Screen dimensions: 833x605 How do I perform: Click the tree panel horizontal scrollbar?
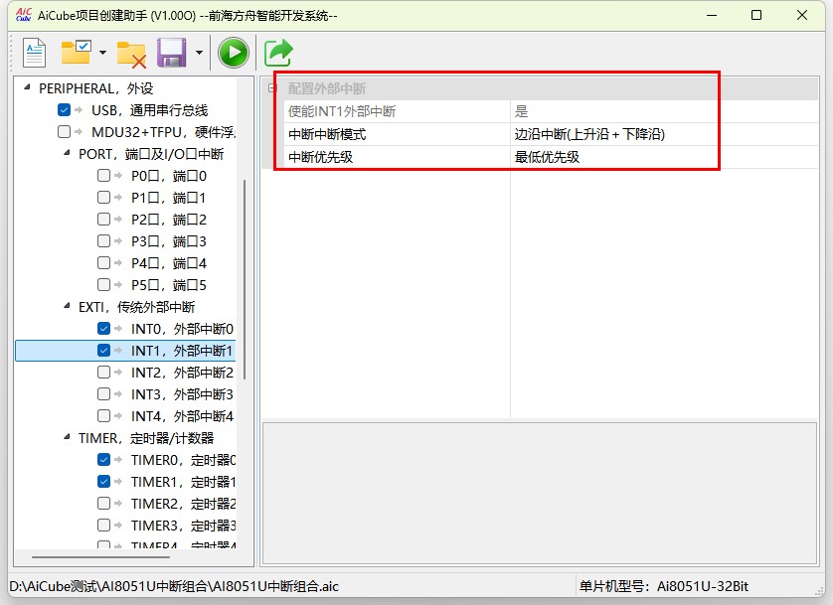click(x=101, y=557)
